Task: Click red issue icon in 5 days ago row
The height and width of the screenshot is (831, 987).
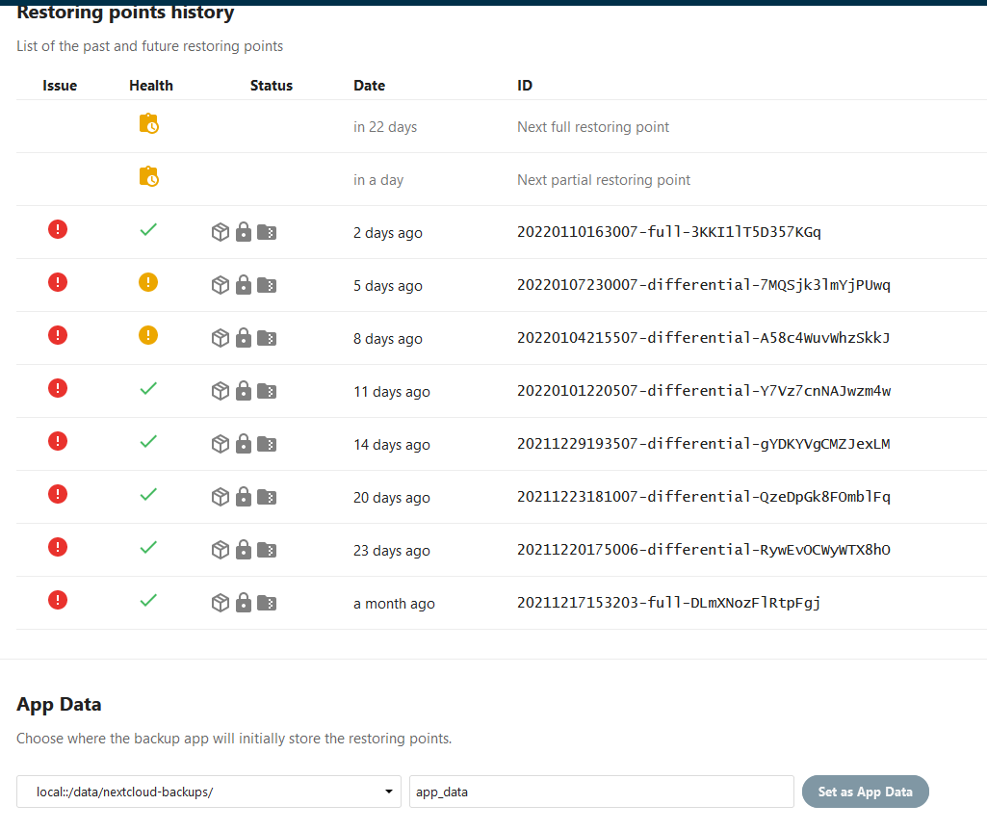Action: click(x=57, y=282)
